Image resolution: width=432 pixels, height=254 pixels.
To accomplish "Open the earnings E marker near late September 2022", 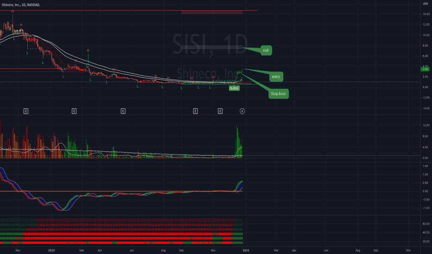I will tap(195, 111).
